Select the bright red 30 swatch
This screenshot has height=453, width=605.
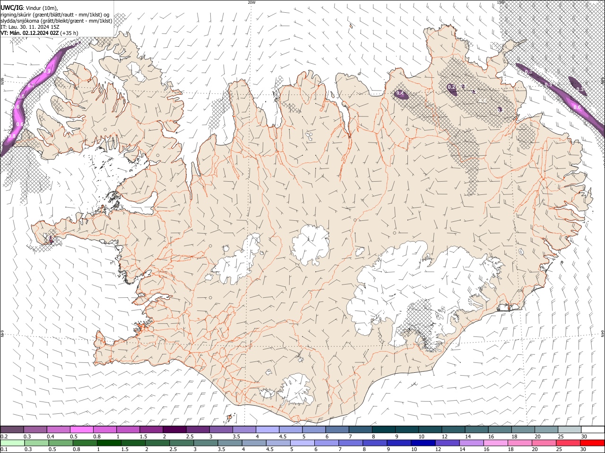(x=592, y=443)
